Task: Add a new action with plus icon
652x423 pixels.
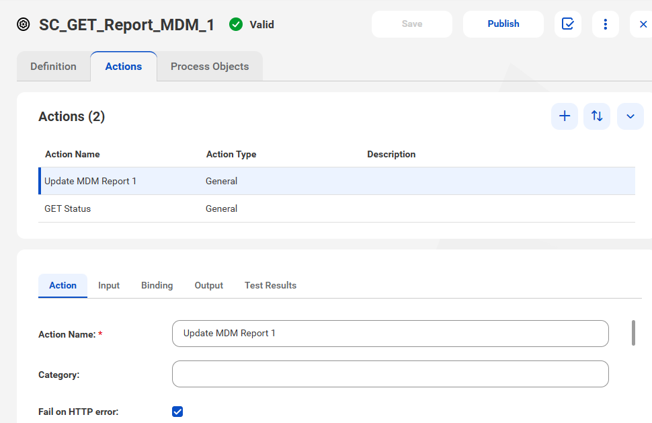Action: (564, 116)
